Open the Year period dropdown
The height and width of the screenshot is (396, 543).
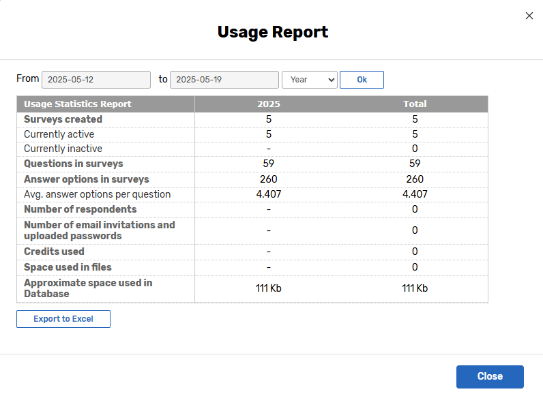coord(309,80)
